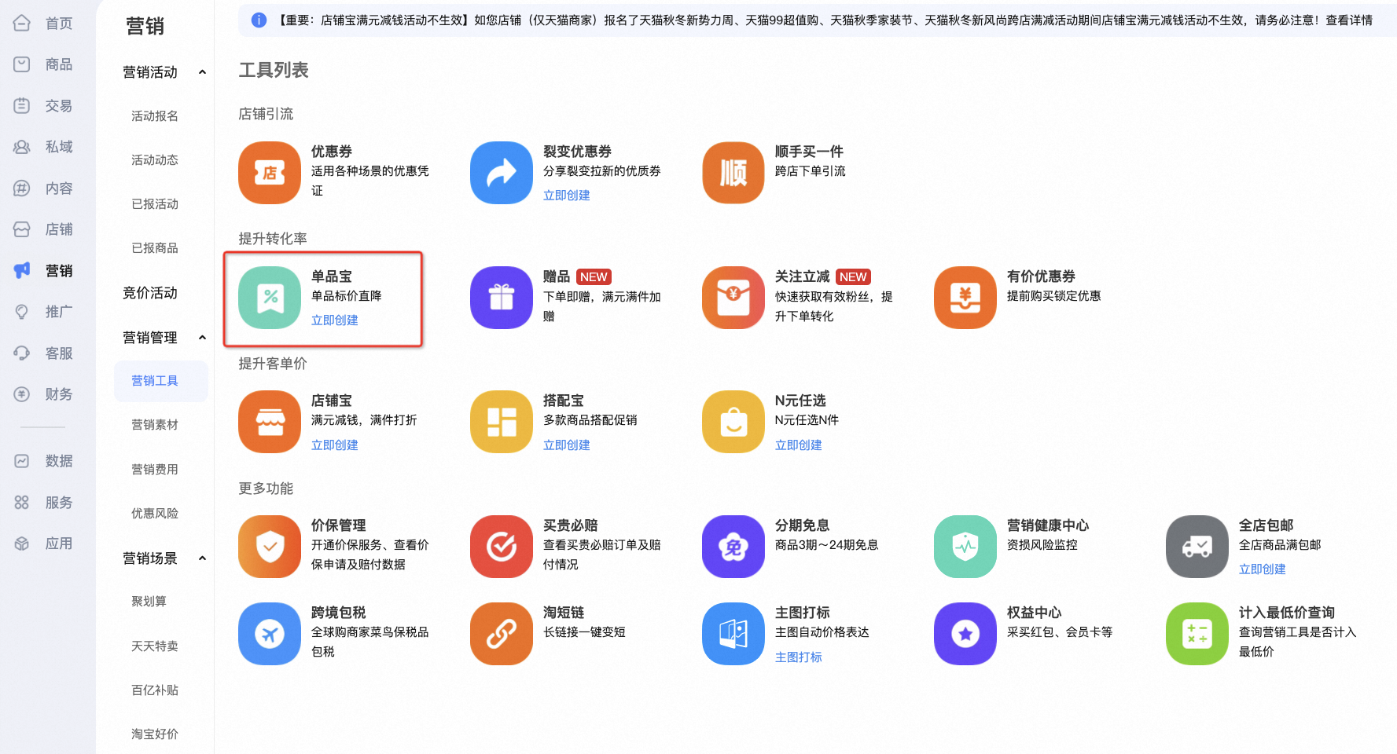Viewport: 1397px width, 754px height.
Task: Open 交易 in the left sidebar
Action: (x=43, y=105)
